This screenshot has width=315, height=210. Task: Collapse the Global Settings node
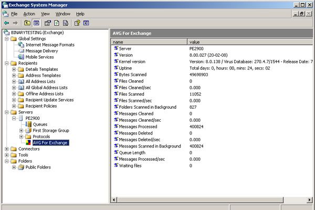[x=7, y=38]
